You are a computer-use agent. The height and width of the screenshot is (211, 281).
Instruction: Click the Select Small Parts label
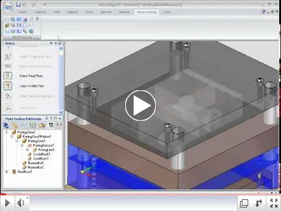click(x=31, y=76)
